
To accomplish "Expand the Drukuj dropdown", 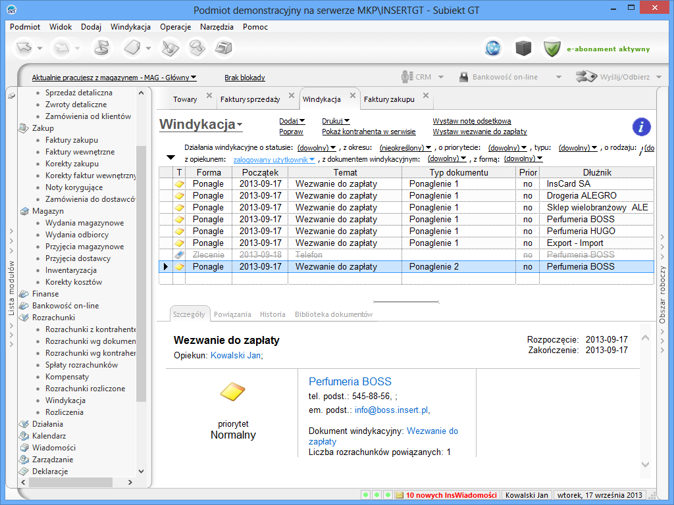I will coord(336,121).
